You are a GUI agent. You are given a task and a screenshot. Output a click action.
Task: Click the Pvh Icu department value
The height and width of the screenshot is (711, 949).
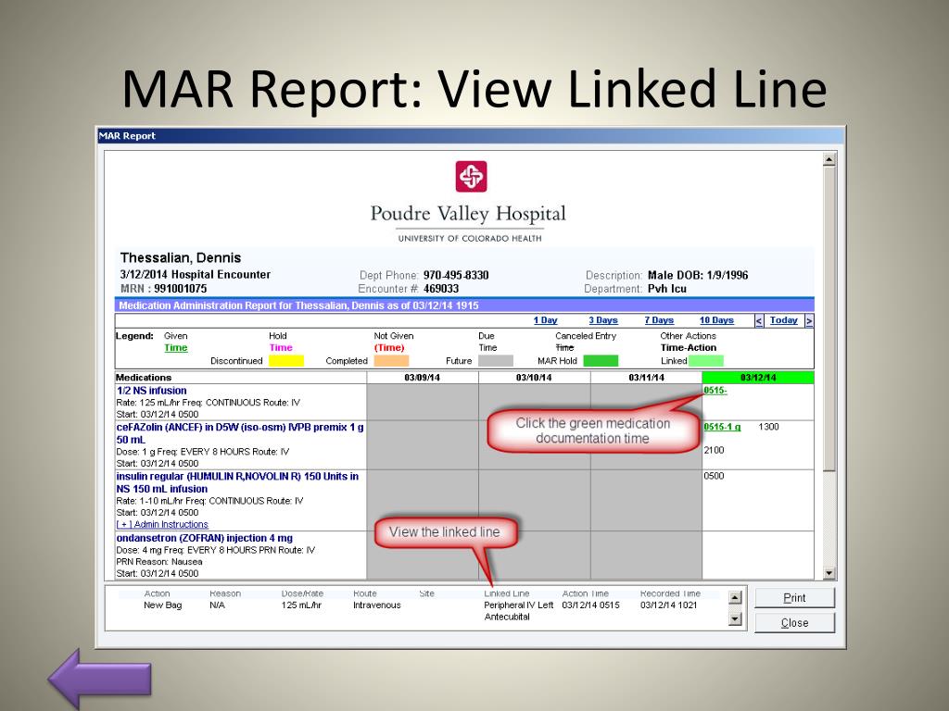pyautogui.click(x=667, y=289)
